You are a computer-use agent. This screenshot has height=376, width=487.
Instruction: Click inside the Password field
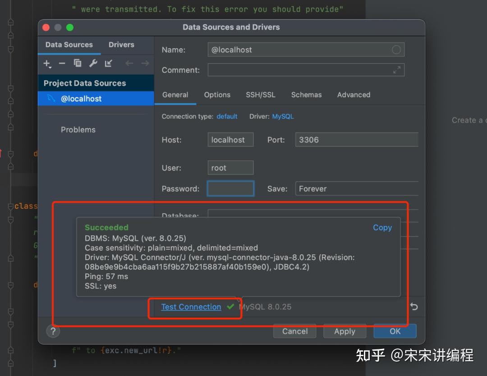(x=230, y=188)
